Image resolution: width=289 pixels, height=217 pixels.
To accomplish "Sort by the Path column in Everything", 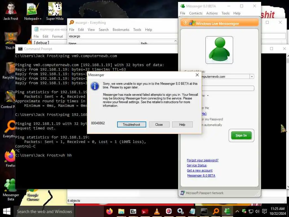I will pos(144,43).
